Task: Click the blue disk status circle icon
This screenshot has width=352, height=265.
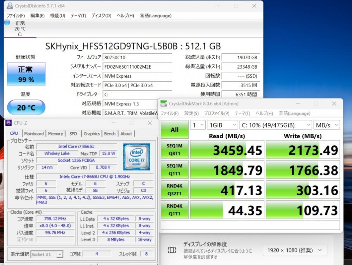Action: [x=7, y=23]
